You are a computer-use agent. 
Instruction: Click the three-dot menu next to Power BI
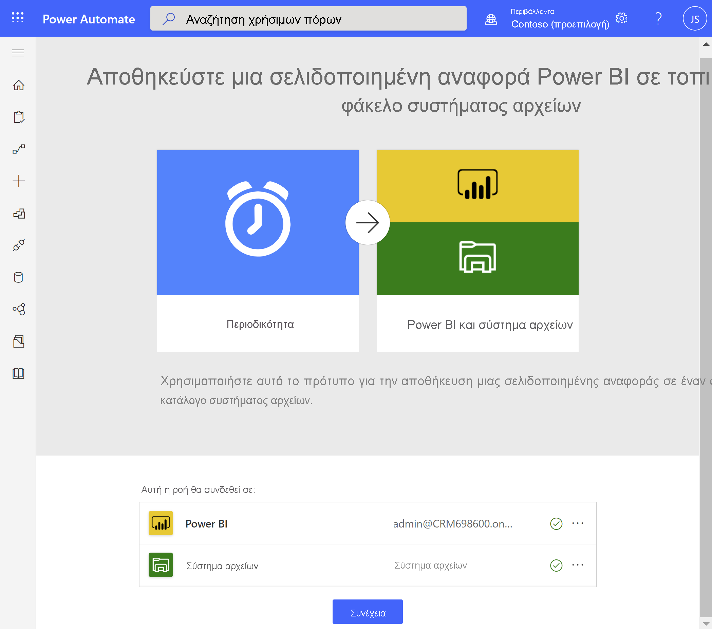click(578, 523)
